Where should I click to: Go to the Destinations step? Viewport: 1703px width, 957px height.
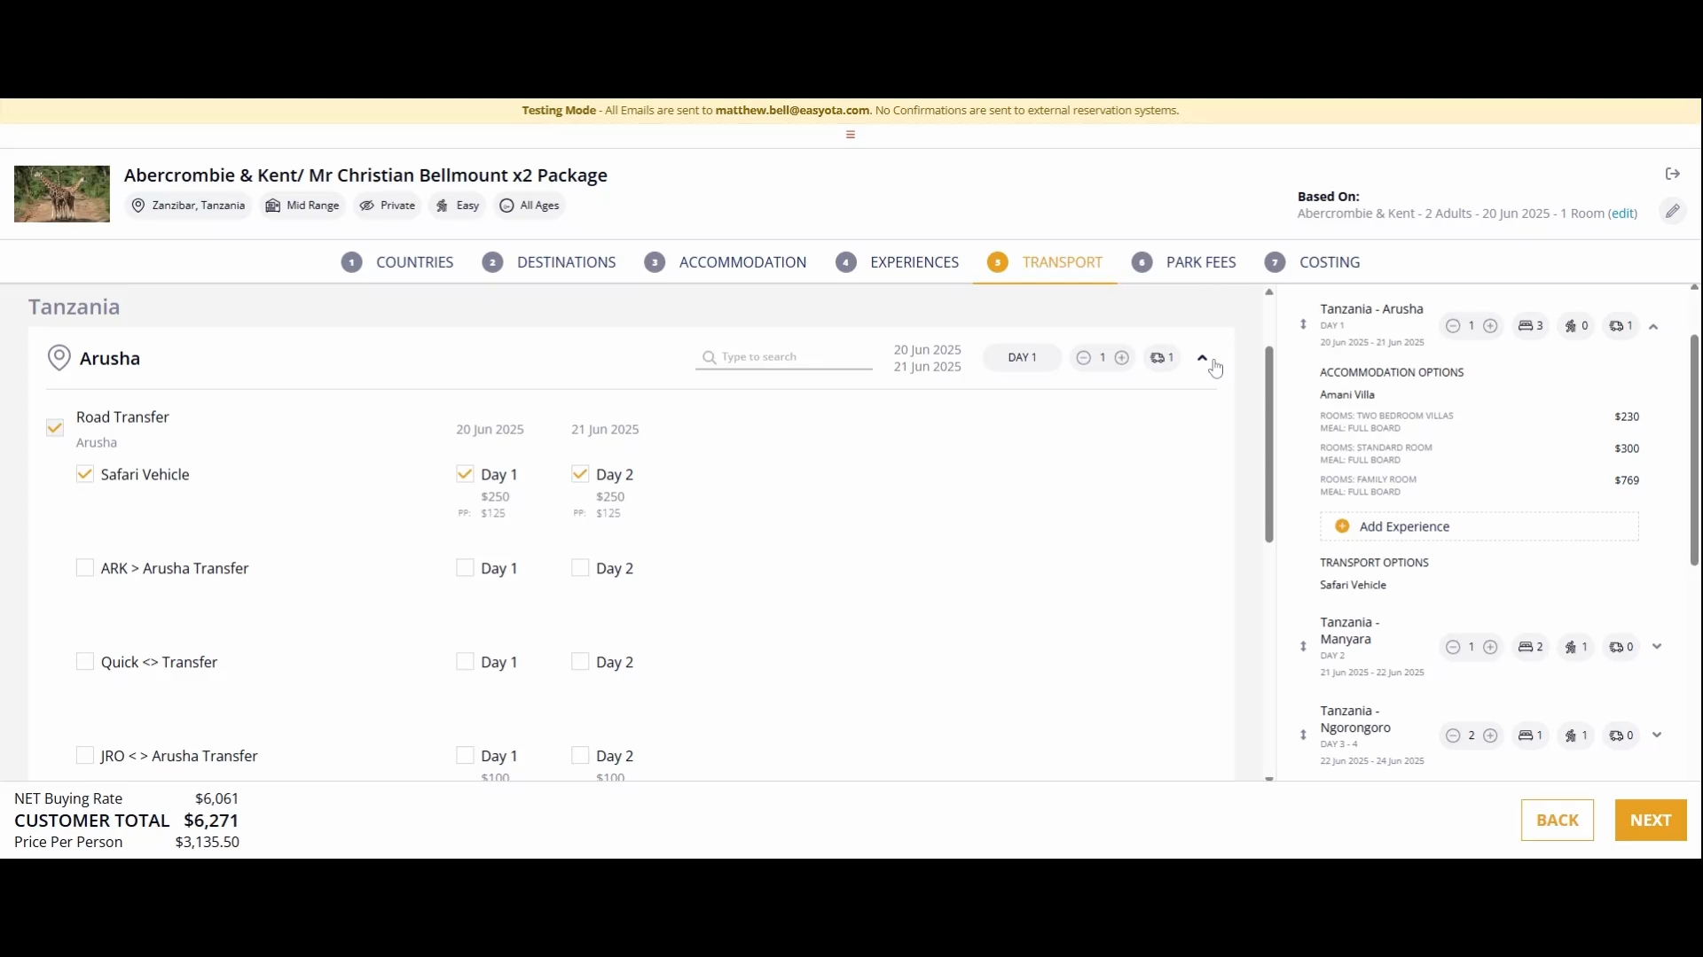pos(549,262)
